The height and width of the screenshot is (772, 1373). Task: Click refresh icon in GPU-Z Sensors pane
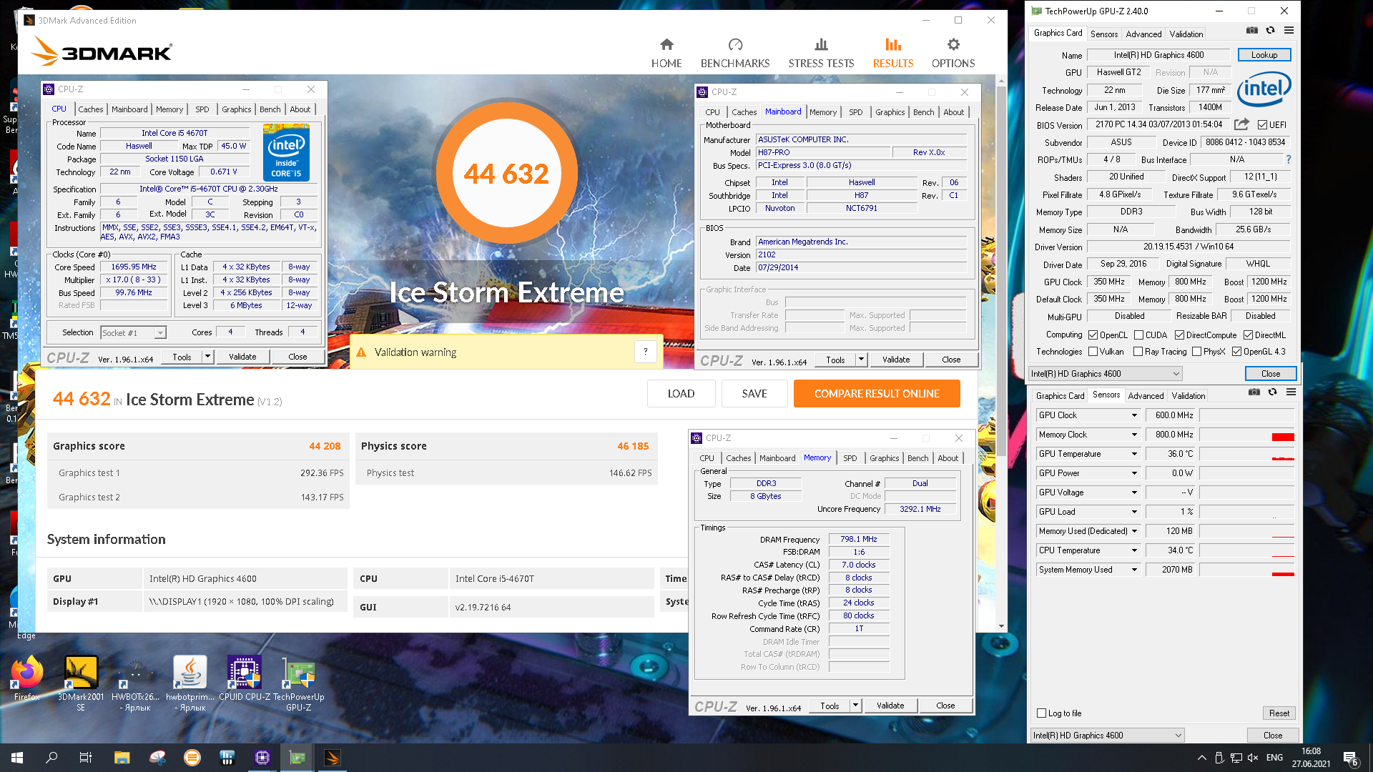point(1272,392)
